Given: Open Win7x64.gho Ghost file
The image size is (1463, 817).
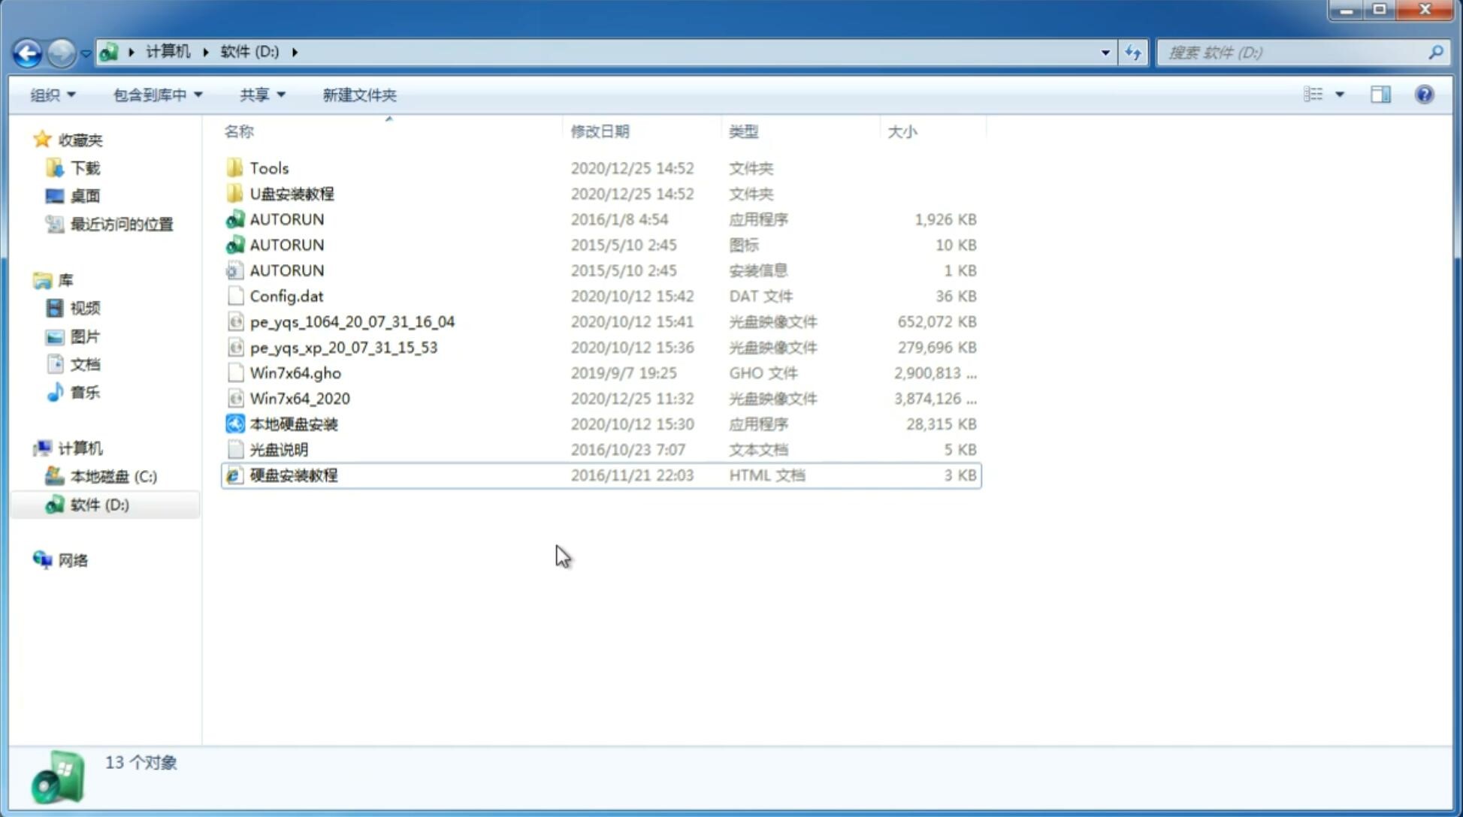Looking at the screenshot, I should point(295,372).
